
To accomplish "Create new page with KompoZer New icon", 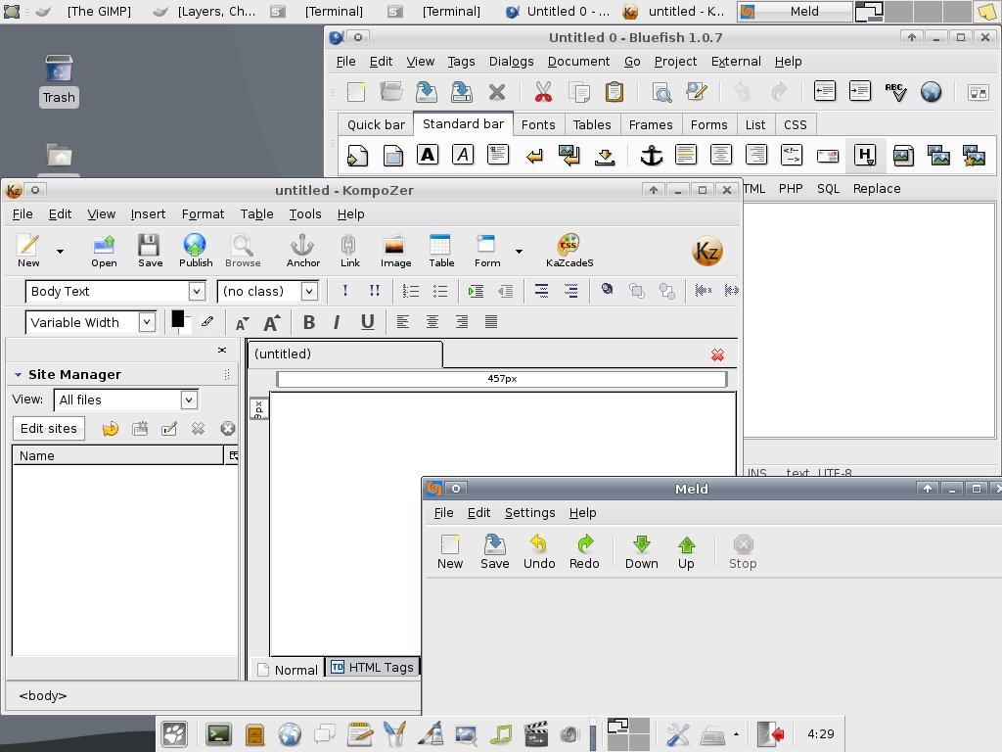I will (28, 250).
